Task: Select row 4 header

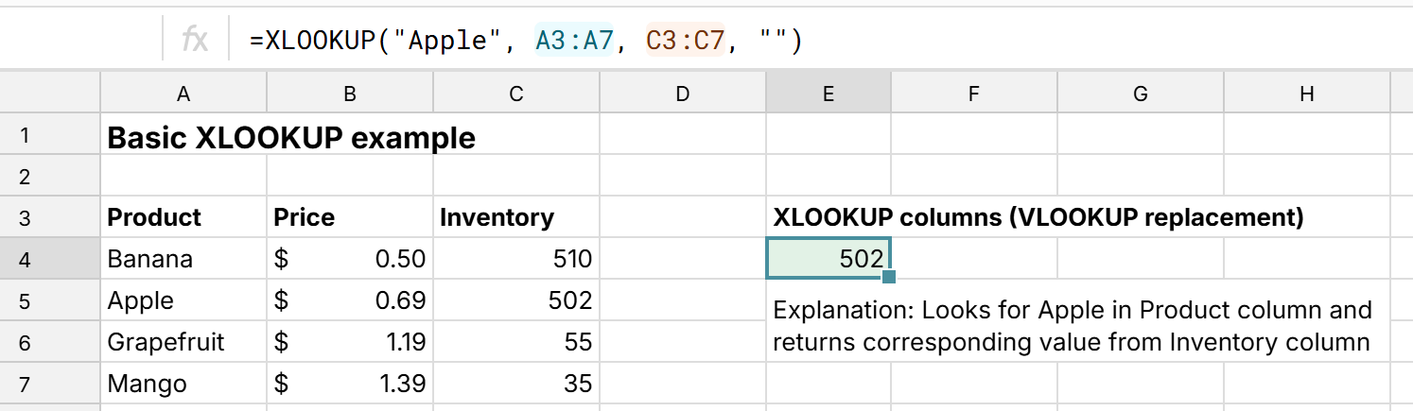Action: click(25, 259)
